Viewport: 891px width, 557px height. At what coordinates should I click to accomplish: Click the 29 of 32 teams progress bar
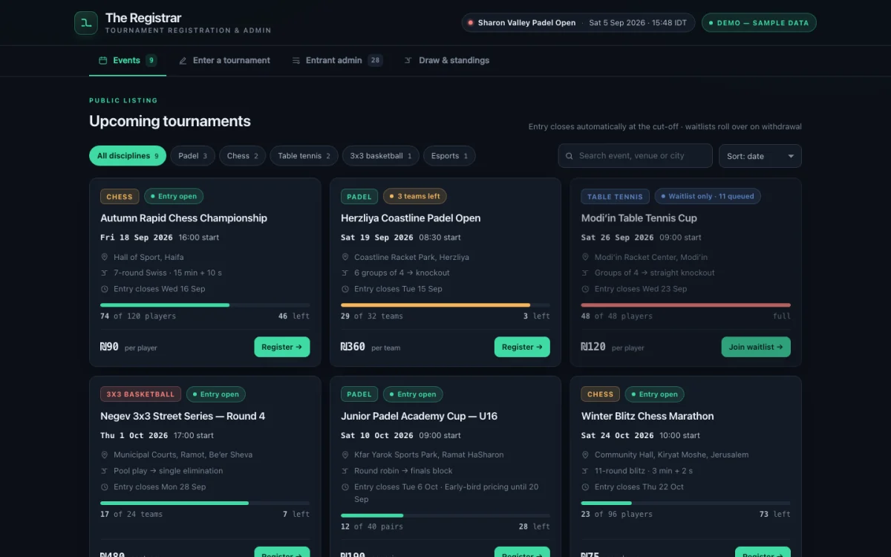(x=446, y=305)
